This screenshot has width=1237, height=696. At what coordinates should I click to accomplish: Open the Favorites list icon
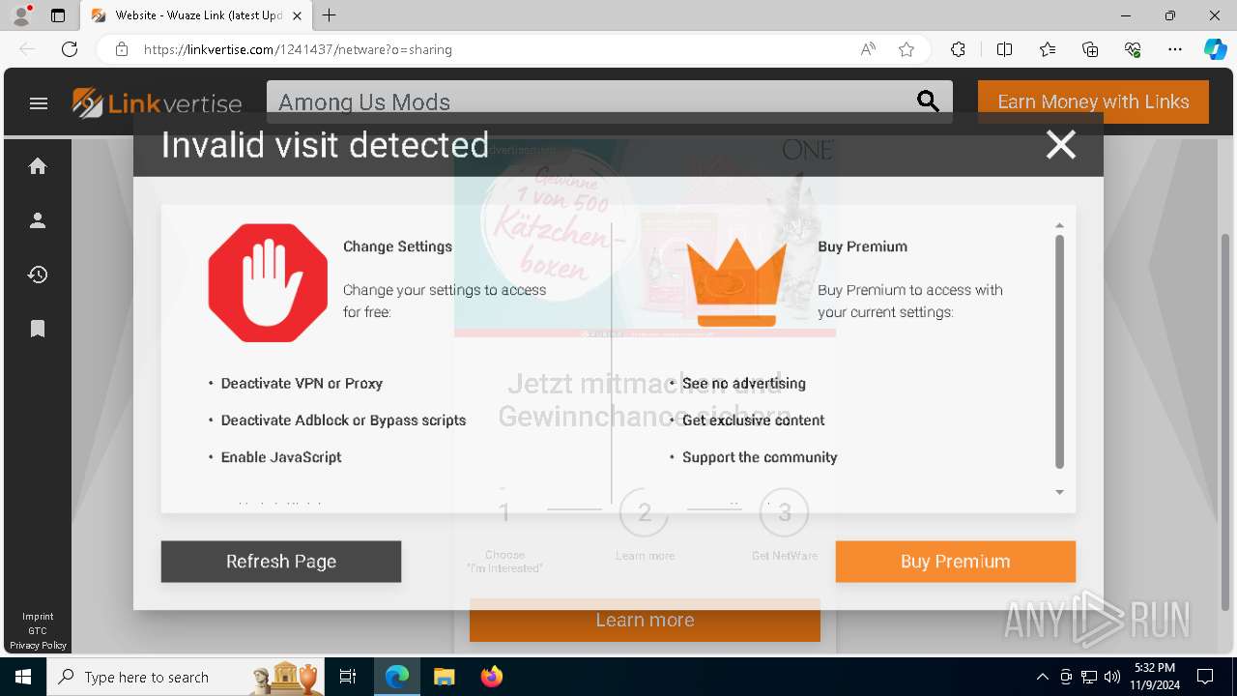pyautogui.click(x=1048, y=49)
